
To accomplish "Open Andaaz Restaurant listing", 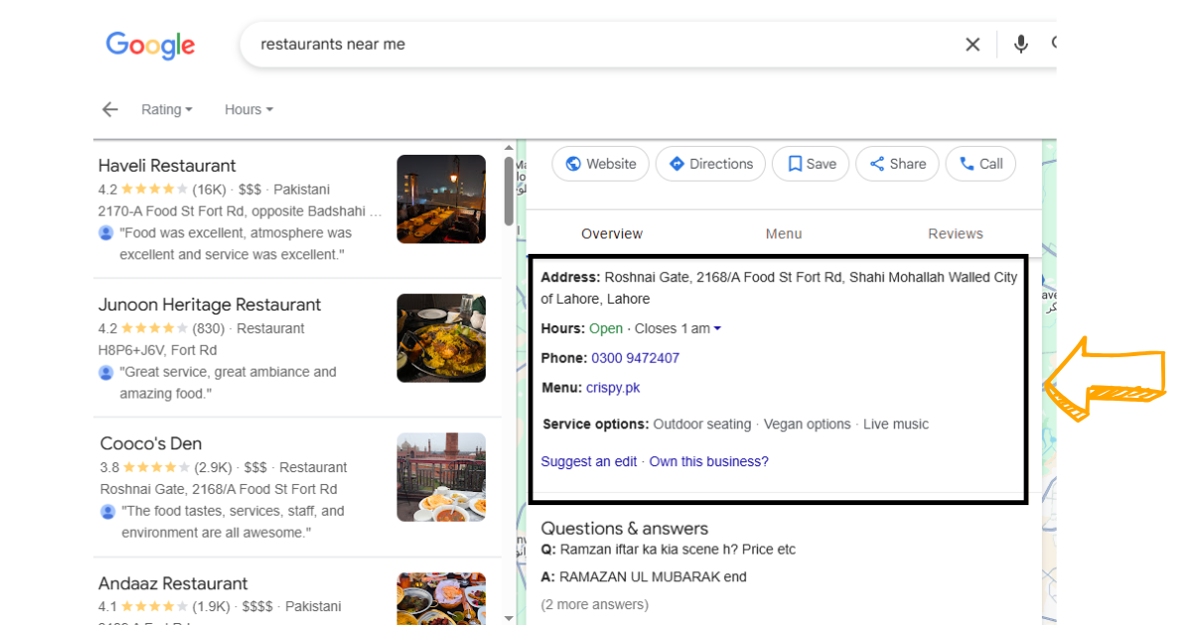I will pyautogui.click(x=173, y=583).
